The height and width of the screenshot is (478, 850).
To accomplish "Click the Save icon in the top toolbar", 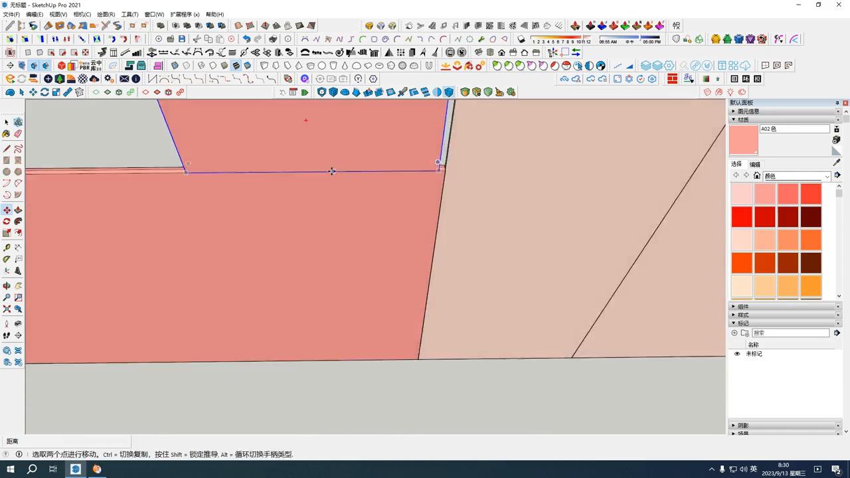I will 182,39.
